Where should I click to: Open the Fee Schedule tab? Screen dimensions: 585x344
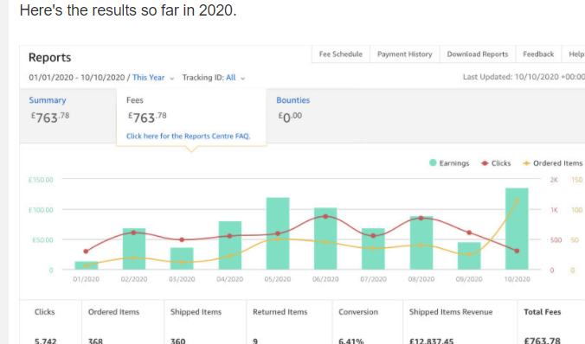pyautogui.click(x=341, y=54)
